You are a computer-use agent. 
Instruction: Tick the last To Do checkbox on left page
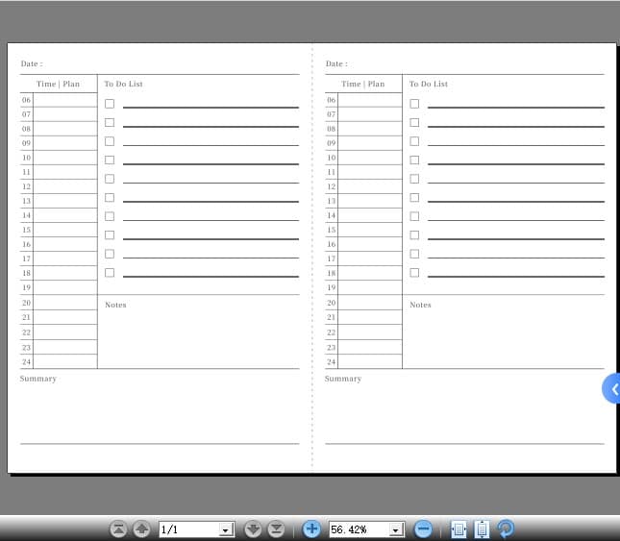pyautogui.click(x=110, y=273)
